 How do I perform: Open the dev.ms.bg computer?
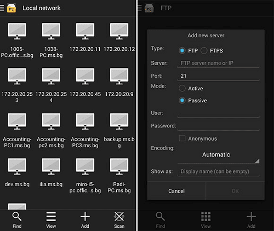[x=17, y=173]
